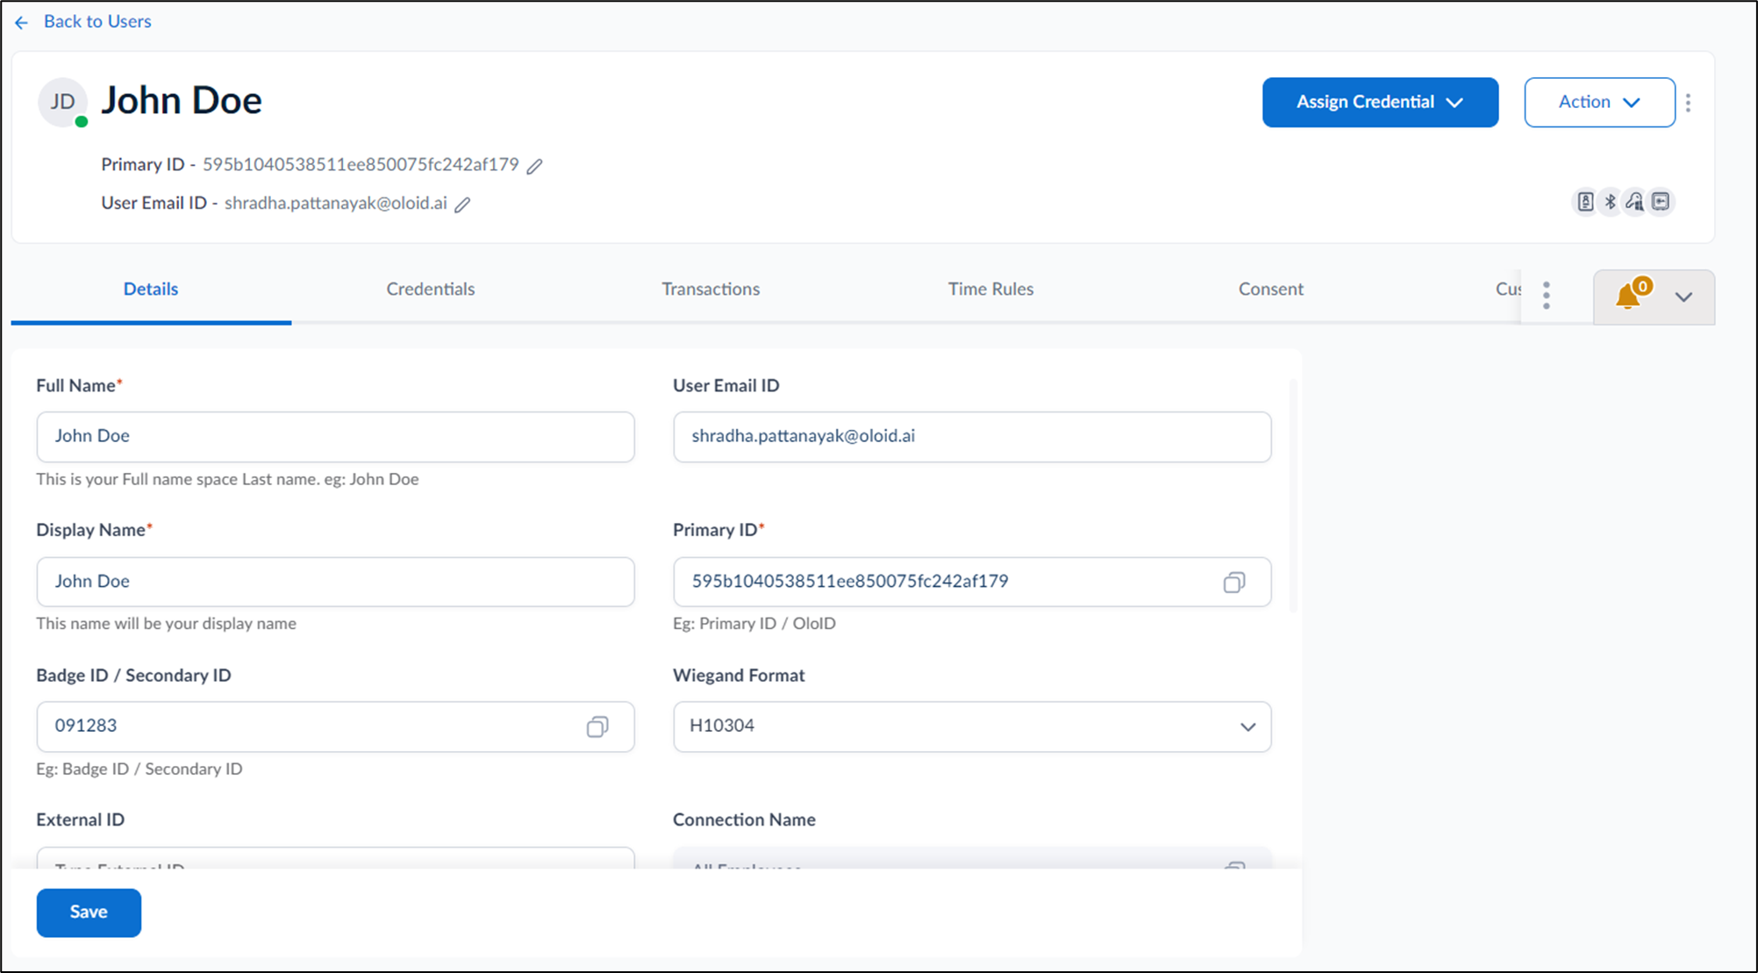The image size is (1758, 973).
Task: Click the 'Eg: Primary ID / OloID' hint
Action: pos(754,624)
